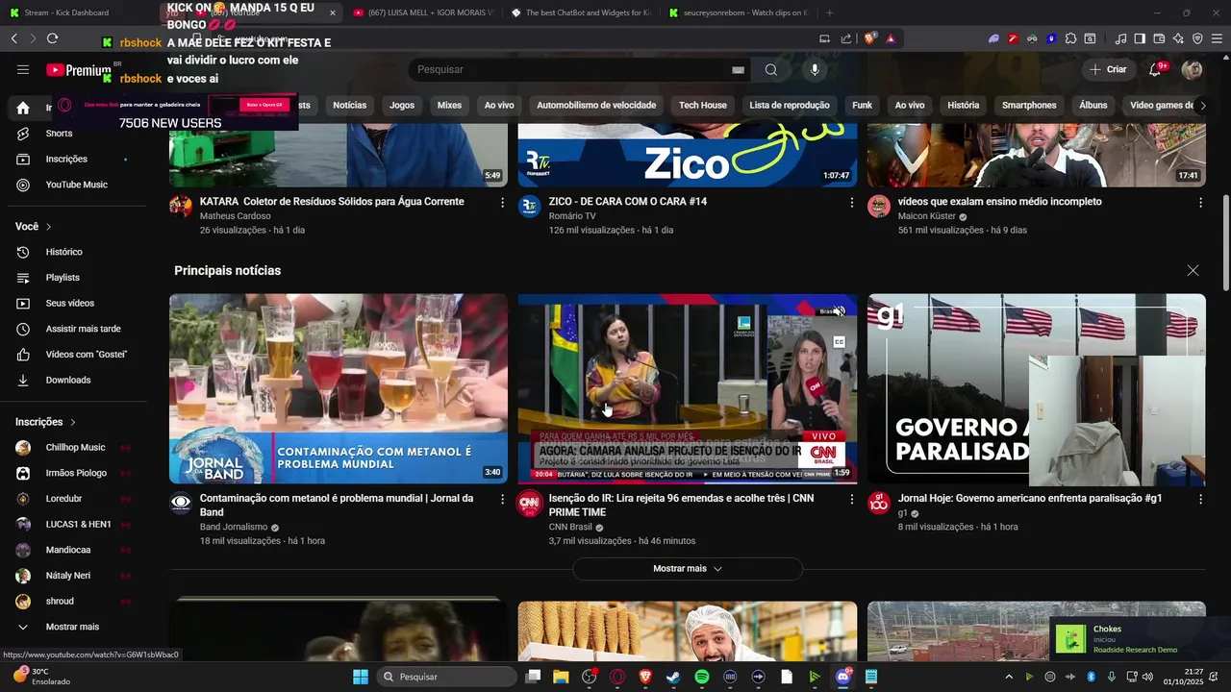
Task: Open options for Isenção do IR video
Action: coord(851,500)
